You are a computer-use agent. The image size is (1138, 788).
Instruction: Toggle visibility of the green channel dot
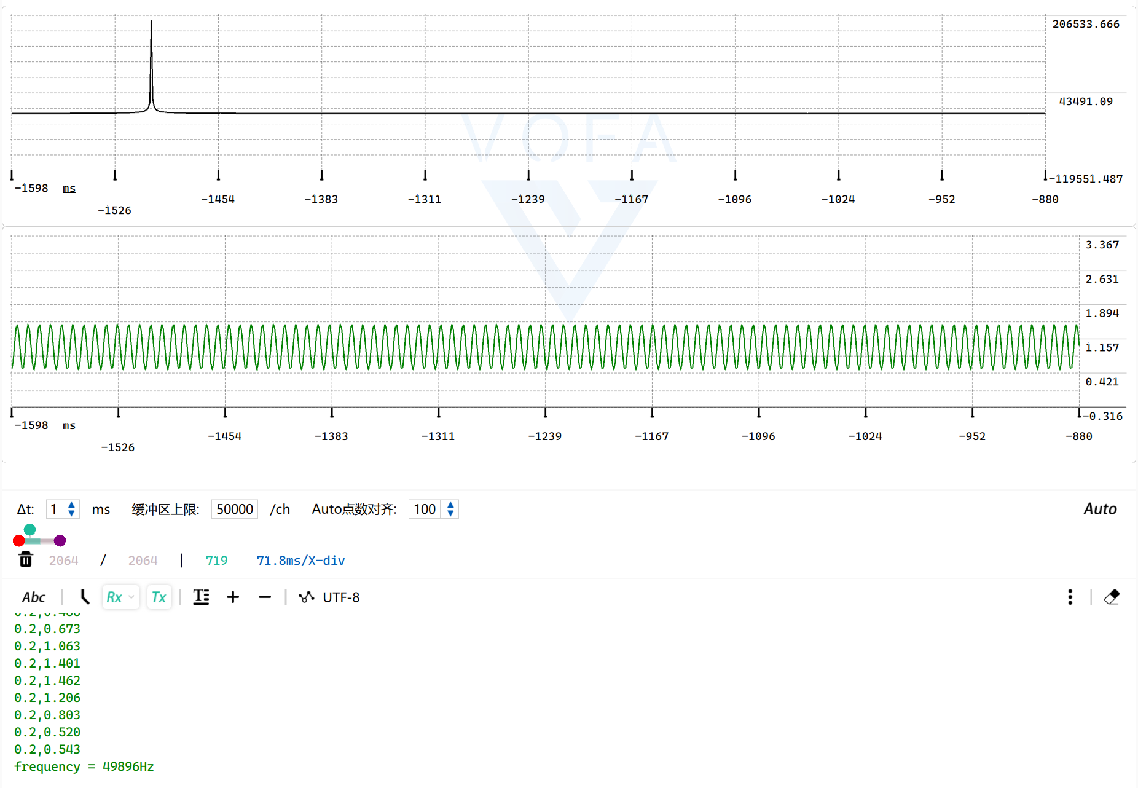[x=29, y=529]
